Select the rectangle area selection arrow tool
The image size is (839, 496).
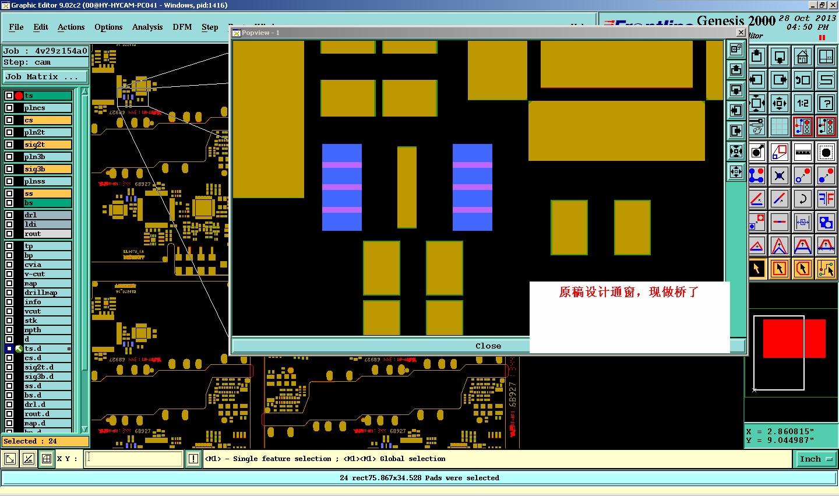(x=780, y=269)
